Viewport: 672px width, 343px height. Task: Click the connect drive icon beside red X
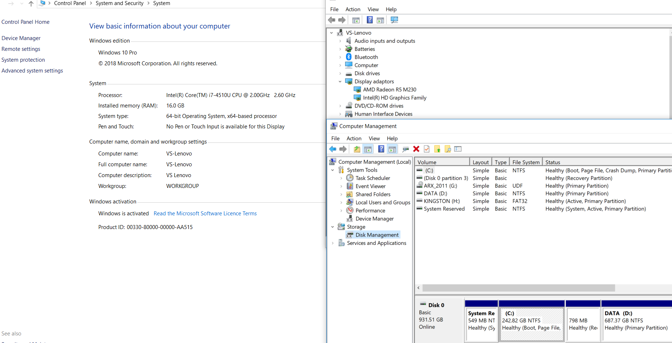coord(406,149)
